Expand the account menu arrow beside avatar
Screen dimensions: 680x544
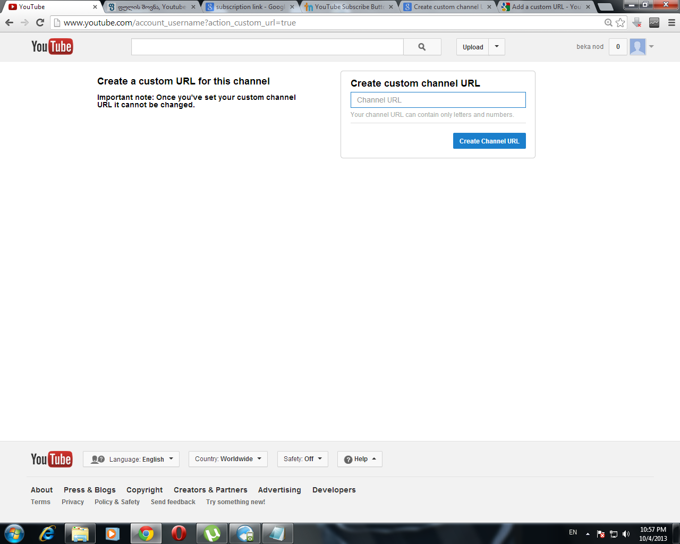pos(651,47)
